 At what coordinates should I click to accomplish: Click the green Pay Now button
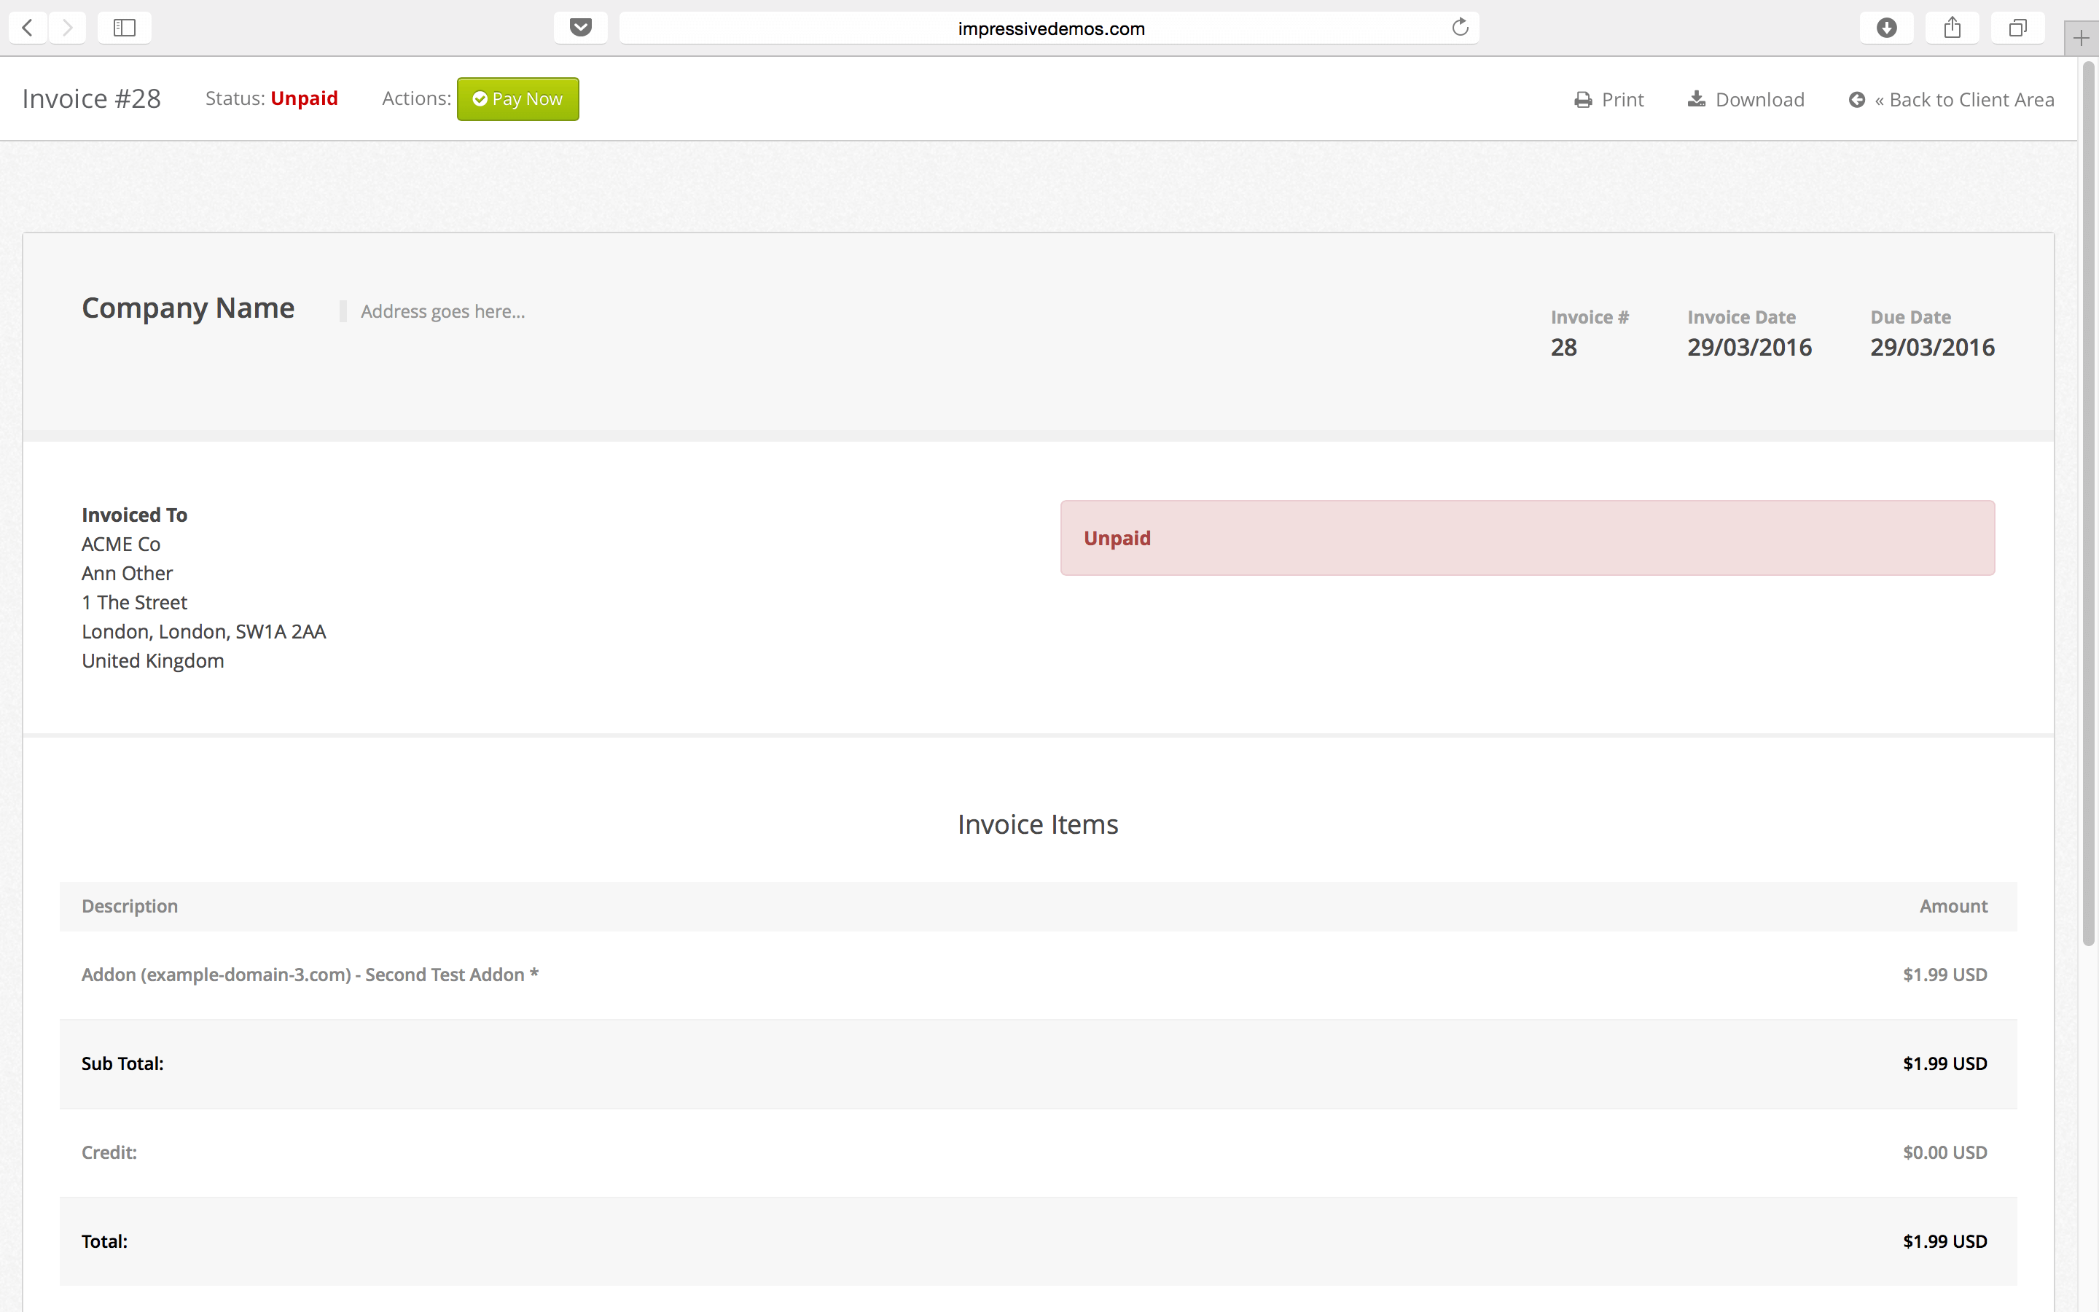pos(517,99)
